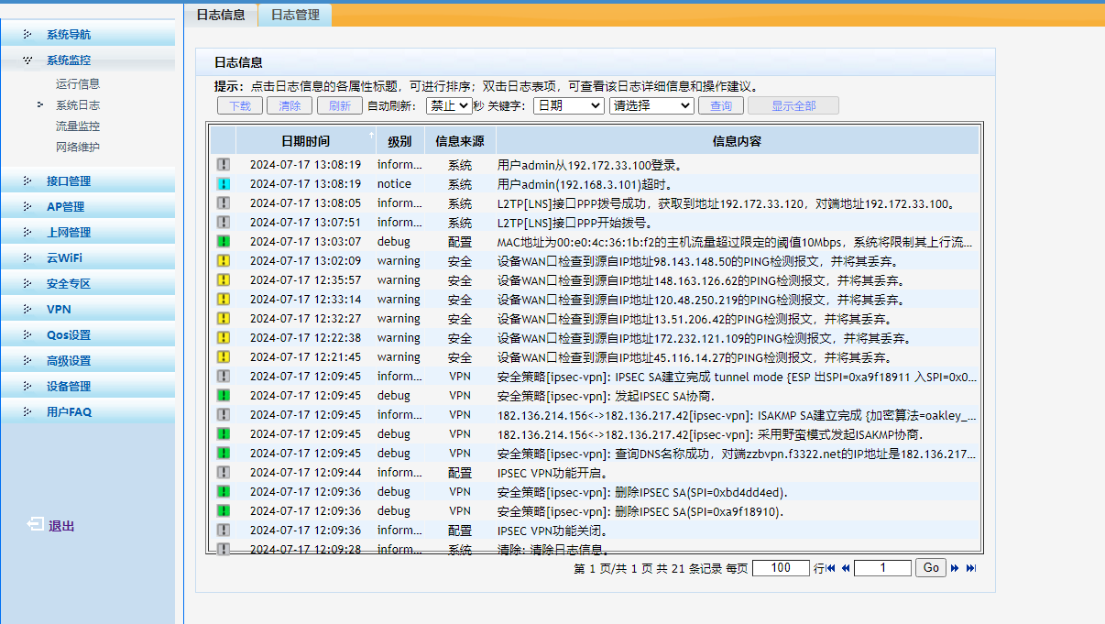Switch to 日志信息 tab
Image resolution: width=1105 pixels, height=624 pixels.
point(221,15)
